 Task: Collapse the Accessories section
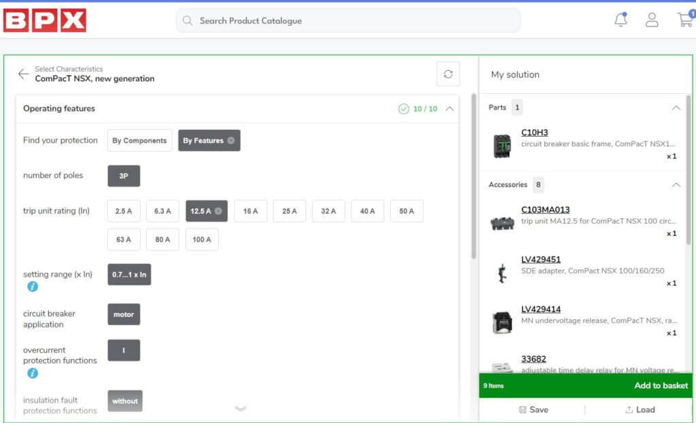point(676,184)
